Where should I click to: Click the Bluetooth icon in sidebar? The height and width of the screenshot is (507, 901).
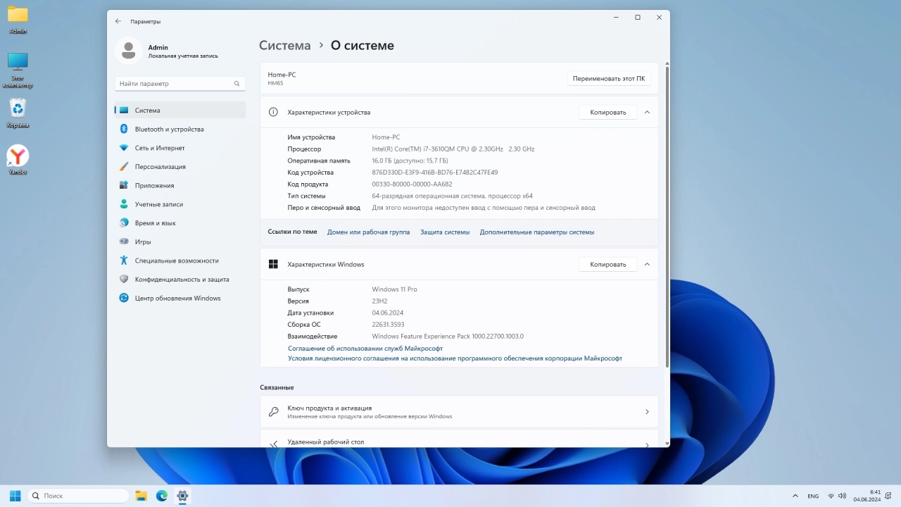(124, 129)
